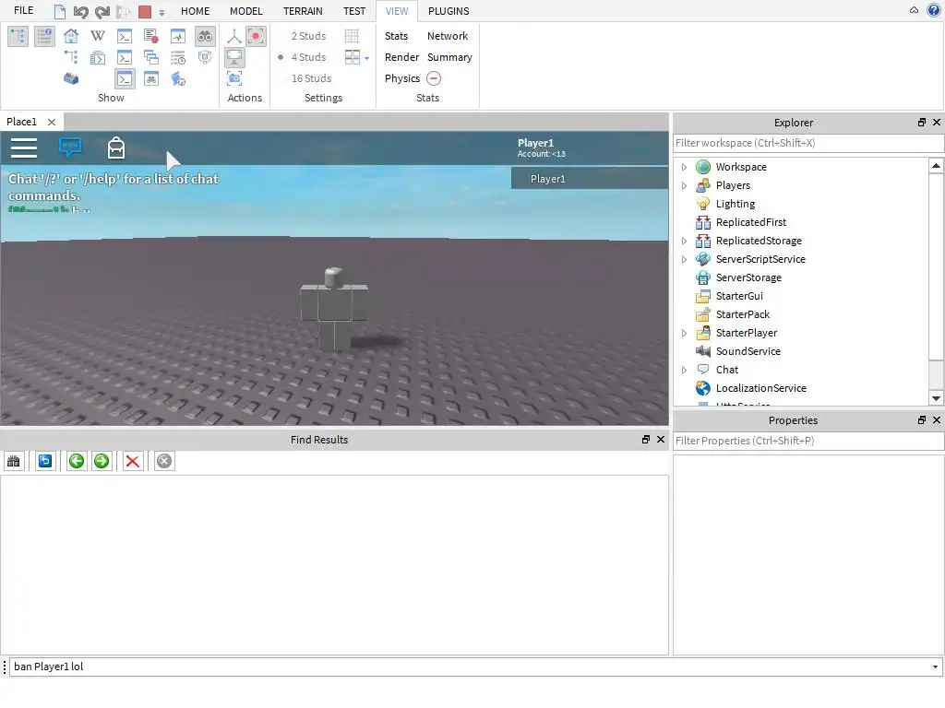
Task: Take a screenshot with camera frame icon
Action: 234,78
